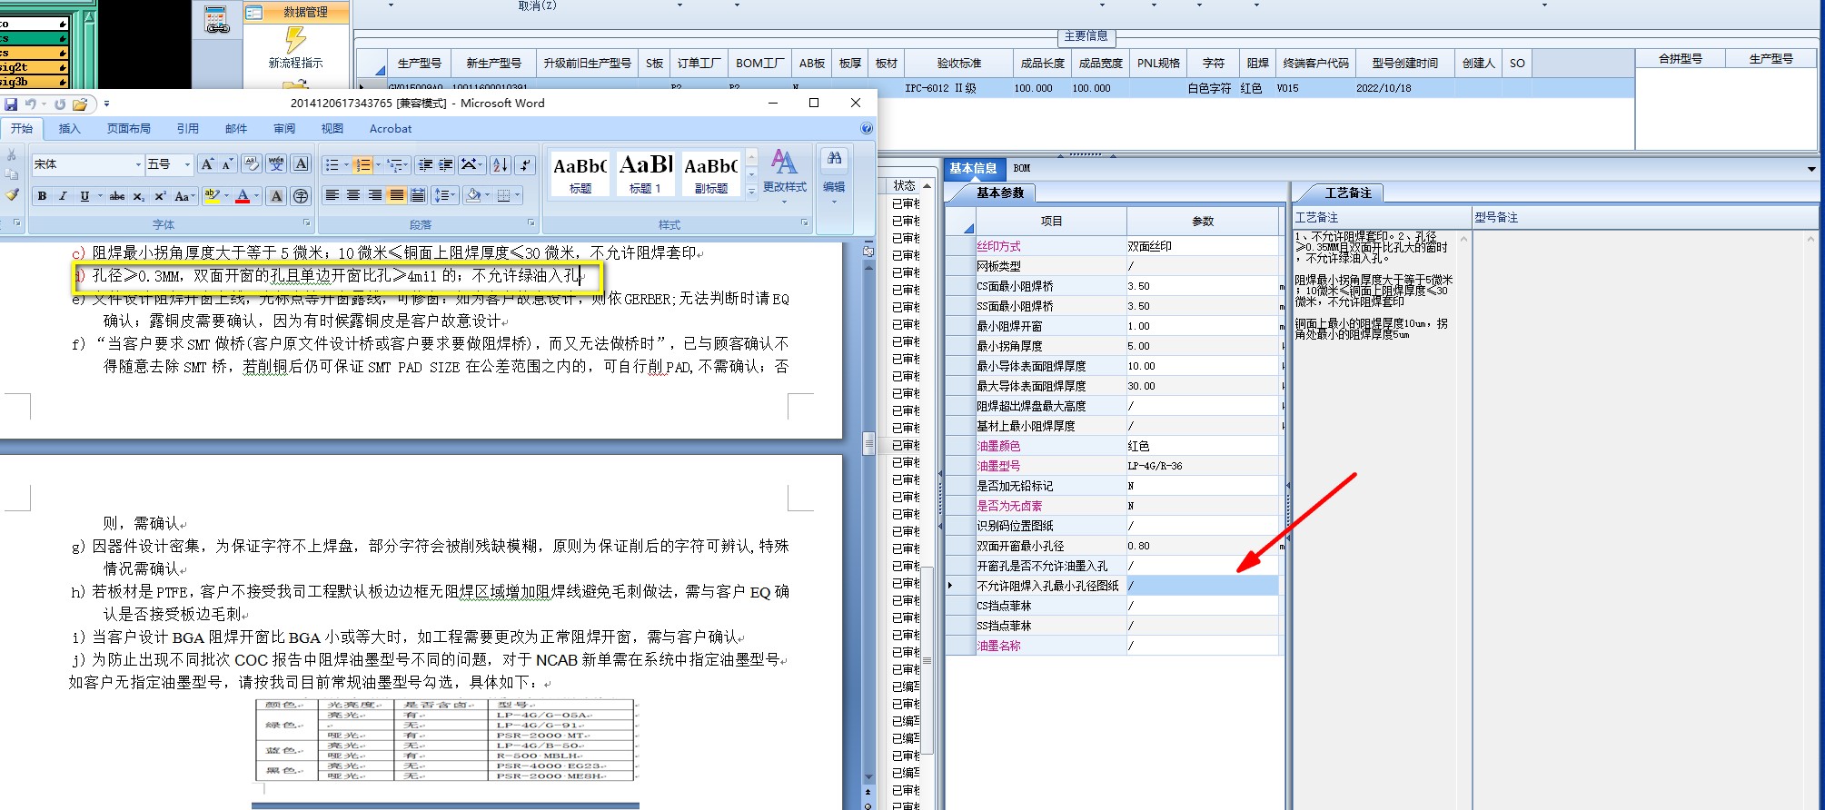The image size is (1825, 810).
Task: Click the 验收标准 column header
Action: 959,64
